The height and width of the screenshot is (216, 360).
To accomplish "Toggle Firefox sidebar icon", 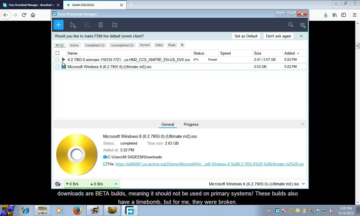I will 344,15.
